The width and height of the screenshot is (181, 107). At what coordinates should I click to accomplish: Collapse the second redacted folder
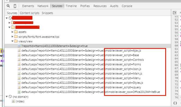[x=10, y=27]
